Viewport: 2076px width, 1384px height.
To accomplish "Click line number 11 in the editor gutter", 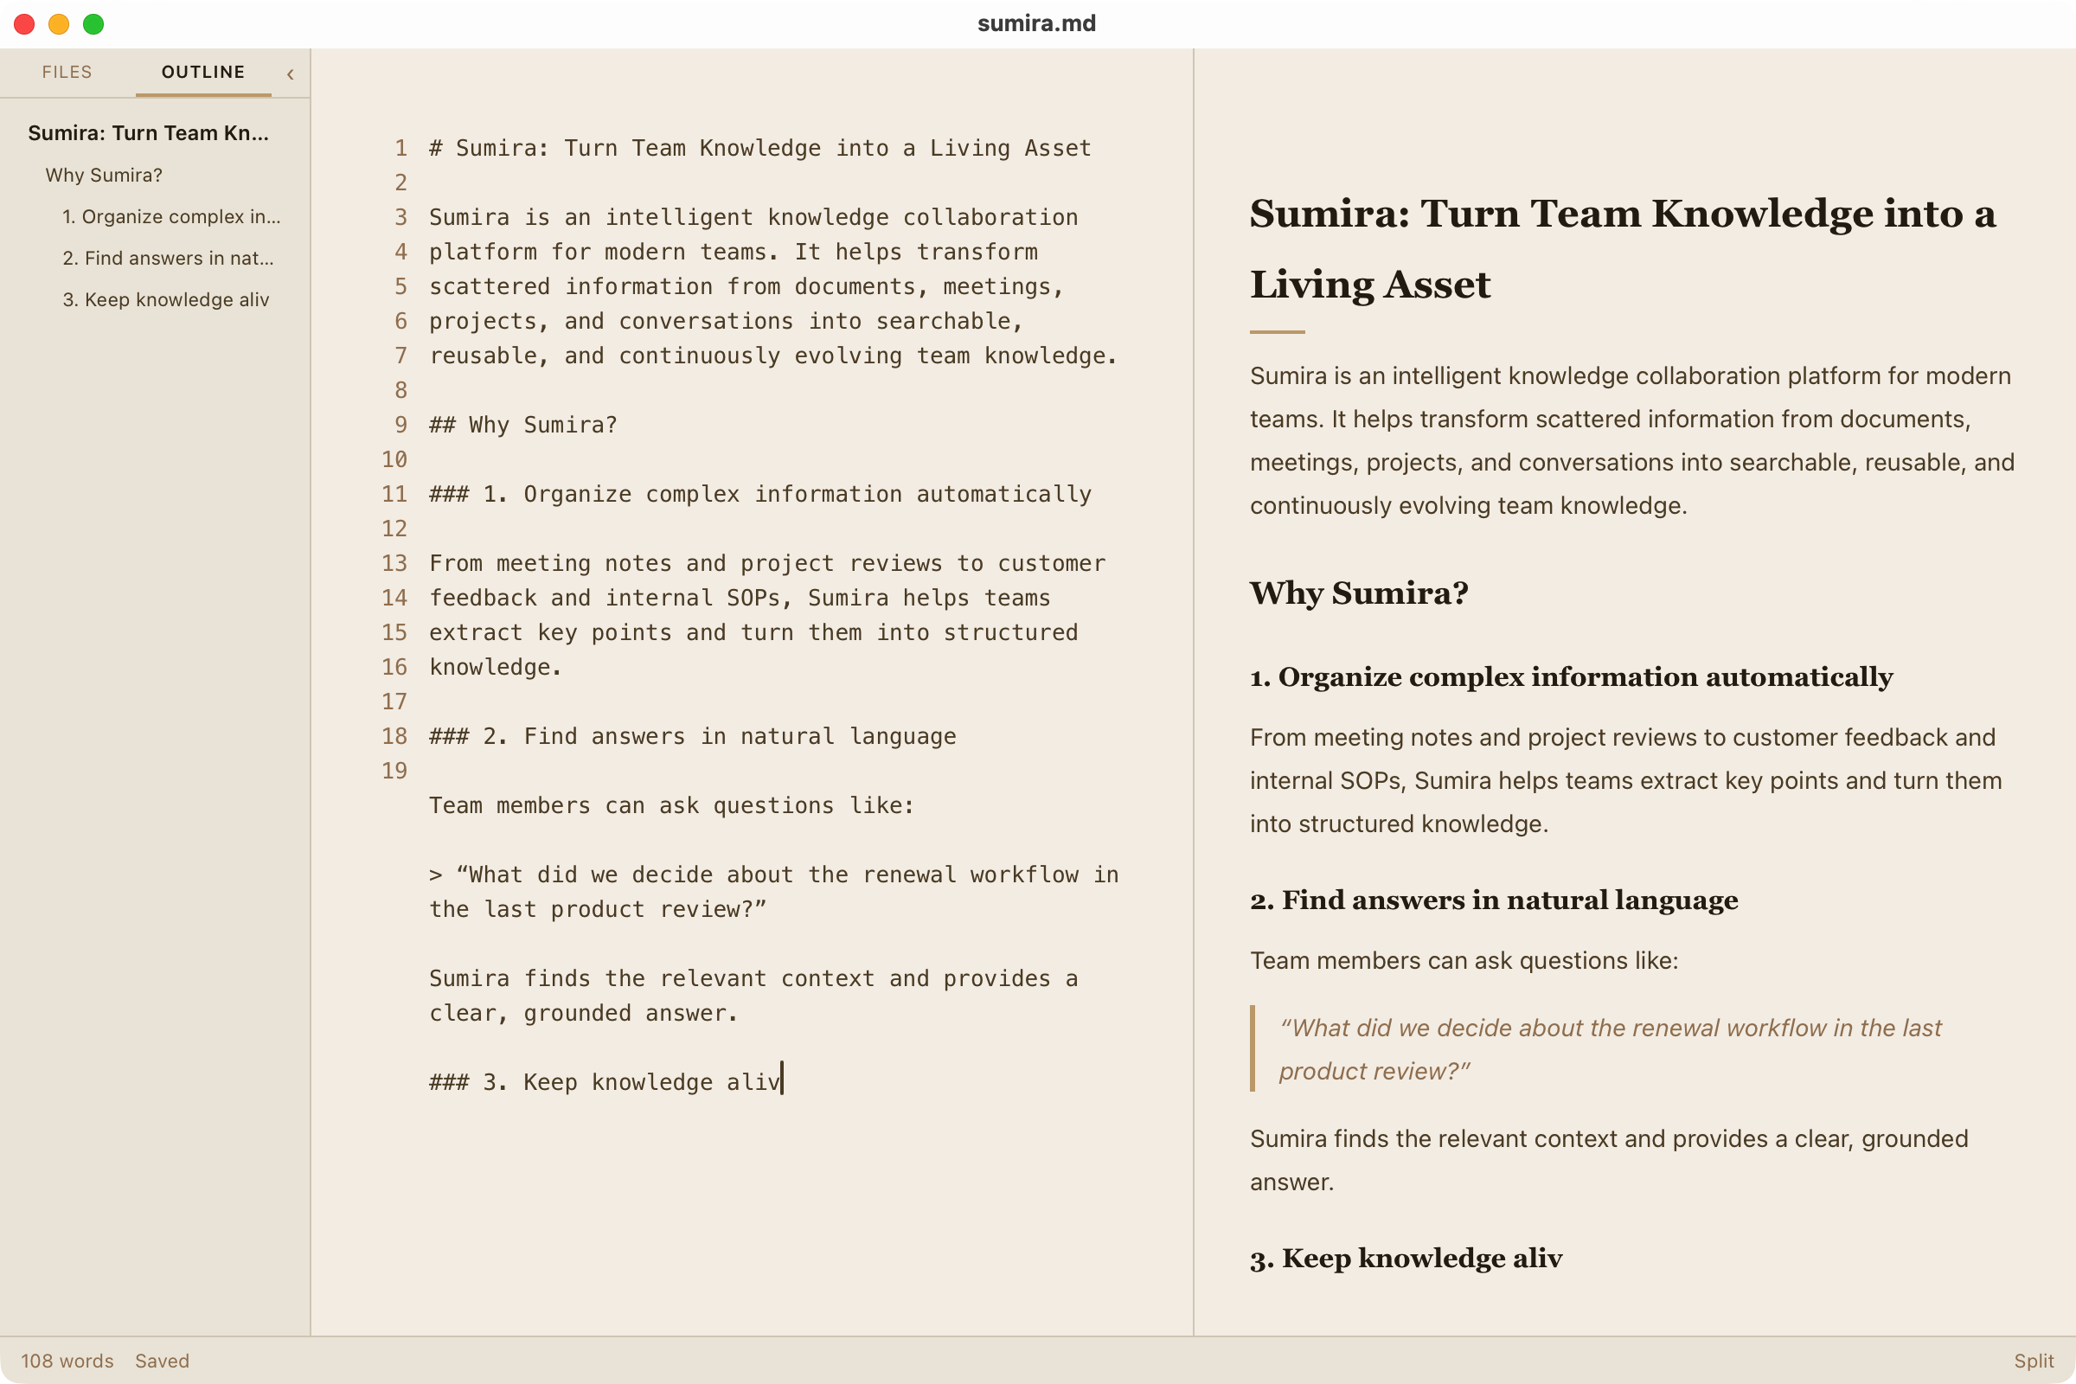I will [x=394, y=494].
